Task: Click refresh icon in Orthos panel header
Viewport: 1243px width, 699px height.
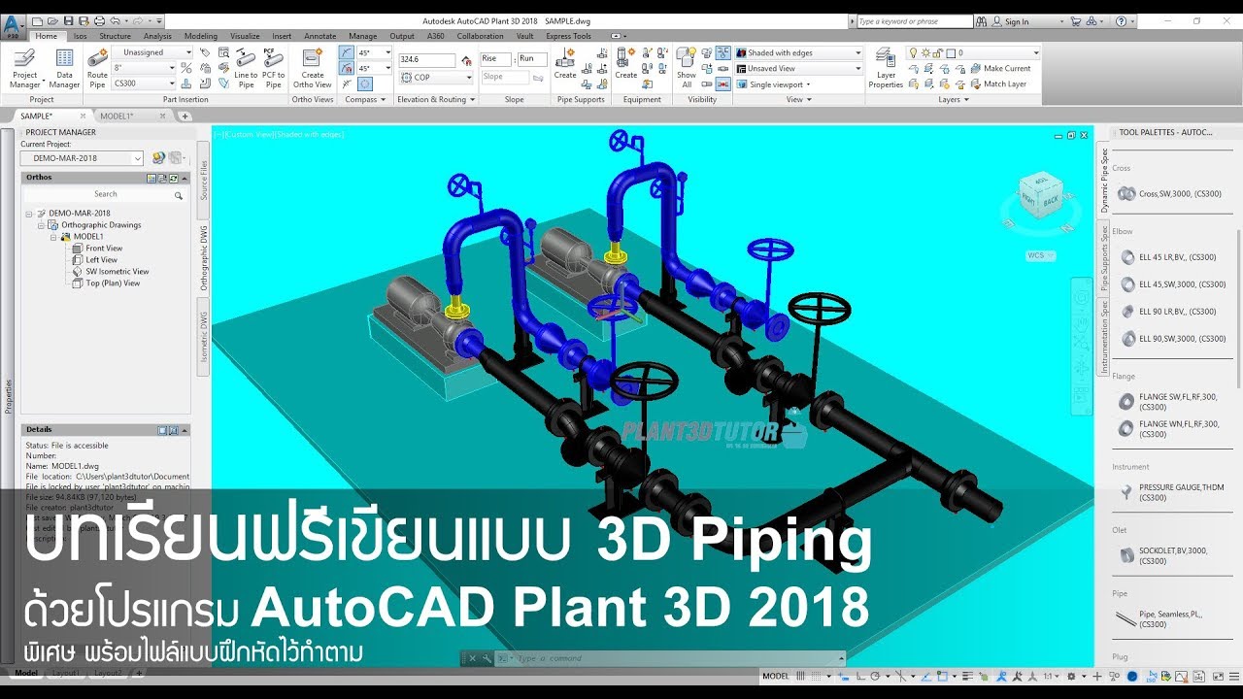Action: [x=174, y=179]
